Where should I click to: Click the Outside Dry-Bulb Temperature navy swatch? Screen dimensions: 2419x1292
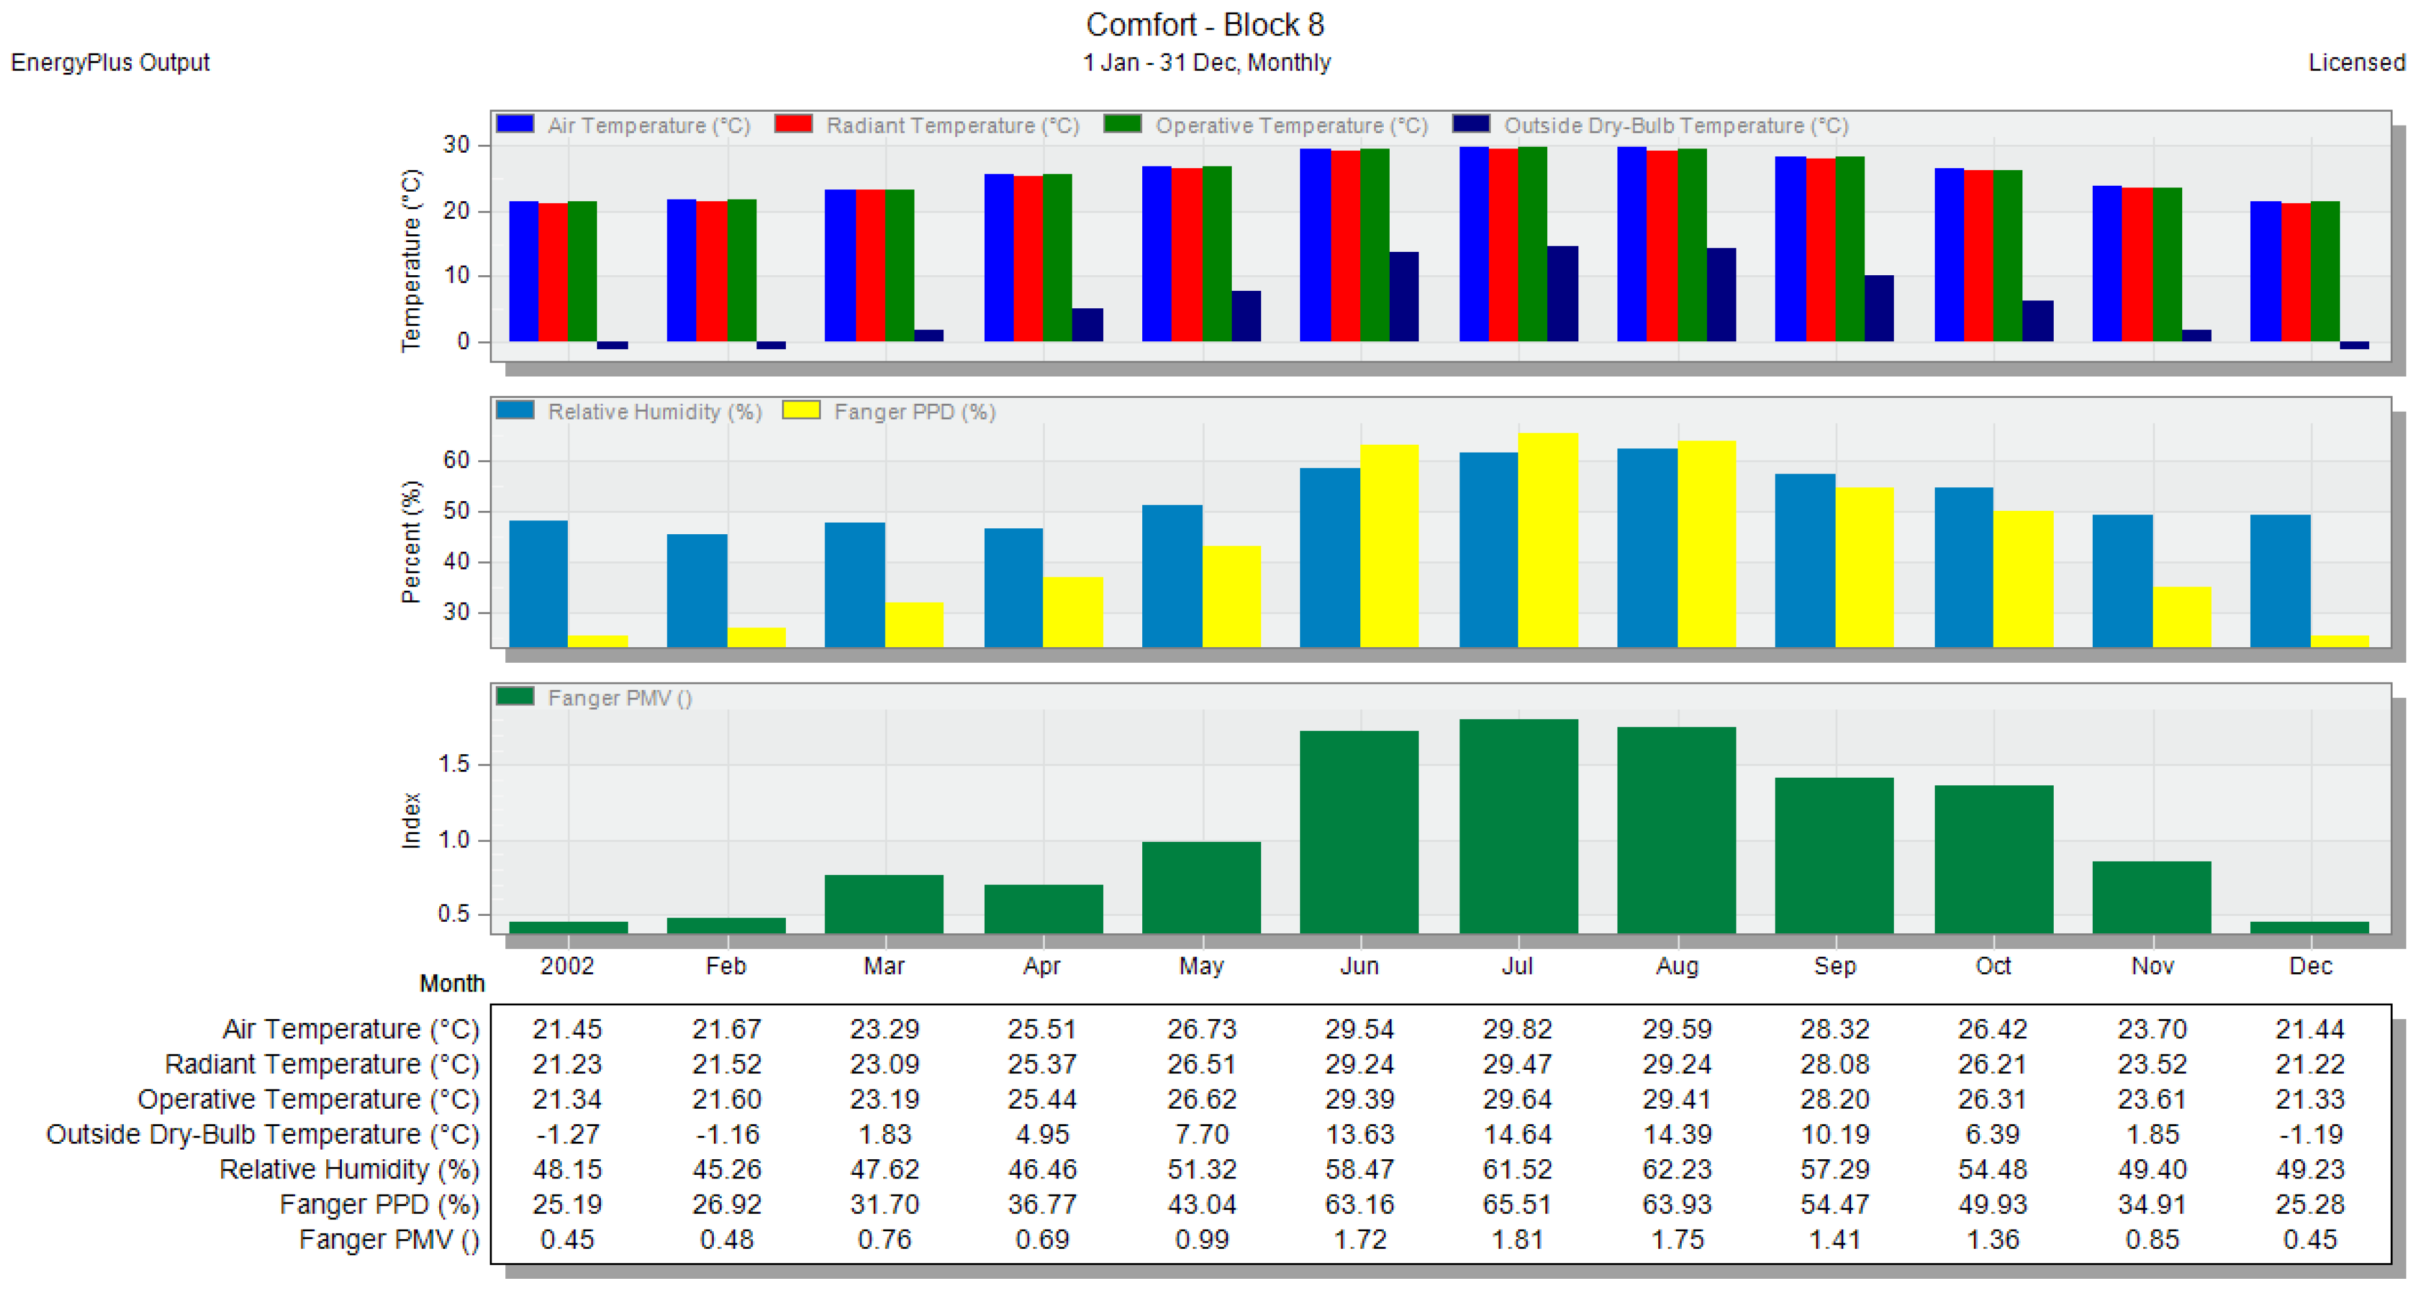(1470, 124)
